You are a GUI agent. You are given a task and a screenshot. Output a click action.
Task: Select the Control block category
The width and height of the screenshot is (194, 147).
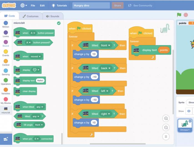6,63
